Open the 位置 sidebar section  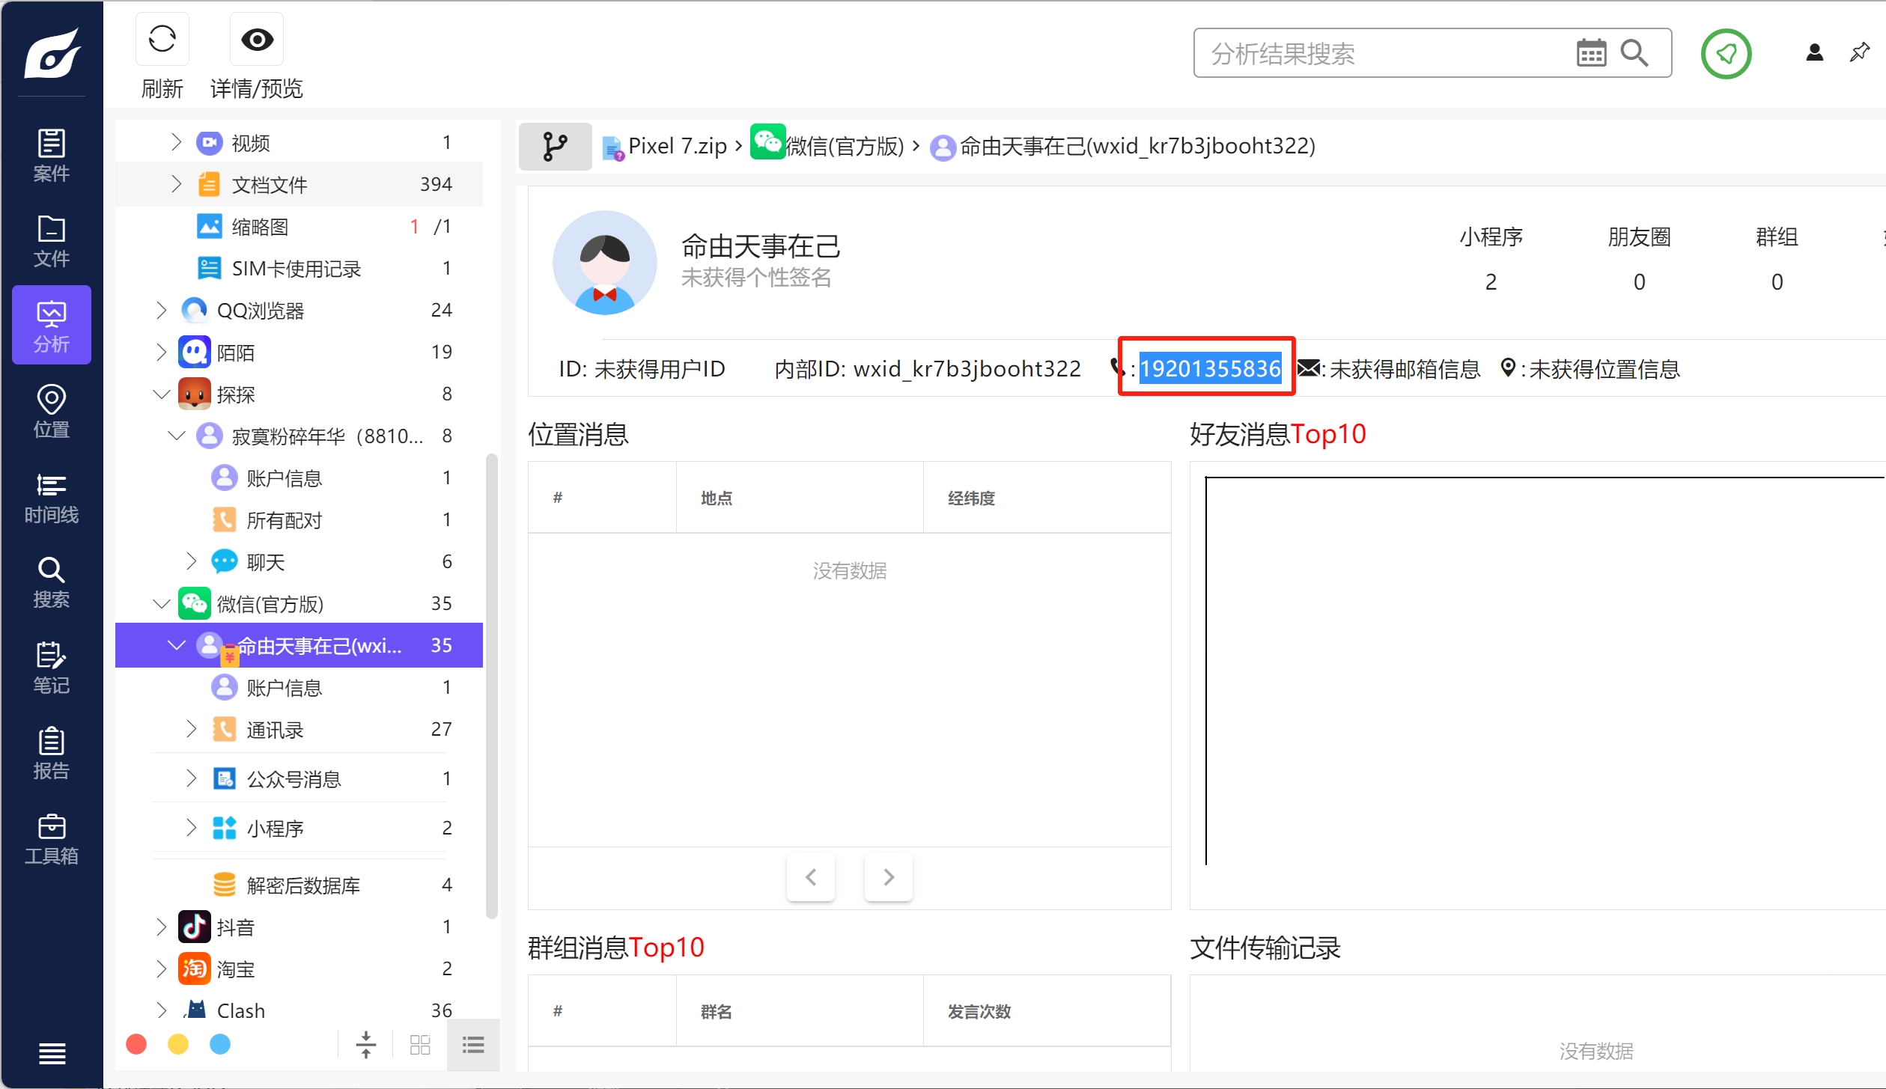coord(51,411)
